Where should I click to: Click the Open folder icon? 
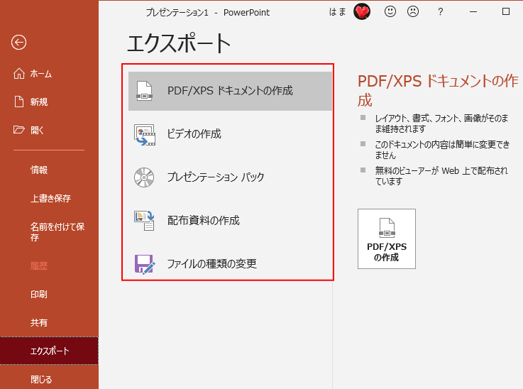(19, 130)
